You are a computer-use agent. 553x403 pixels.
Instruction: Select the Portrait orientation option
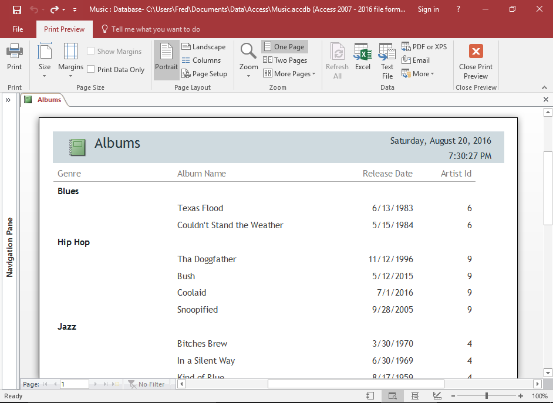pyautogui.click(x=166, y=59)
